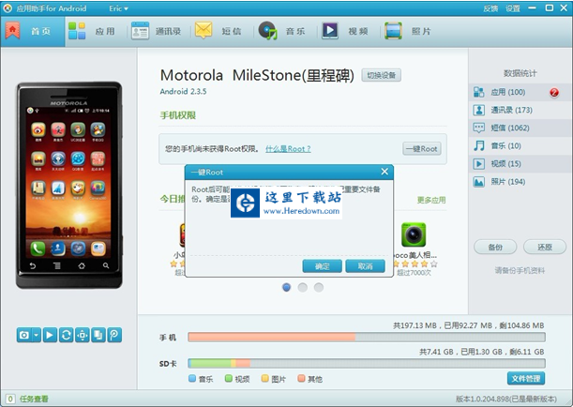Click the 其他 pink legend swatch

(301, 379)
